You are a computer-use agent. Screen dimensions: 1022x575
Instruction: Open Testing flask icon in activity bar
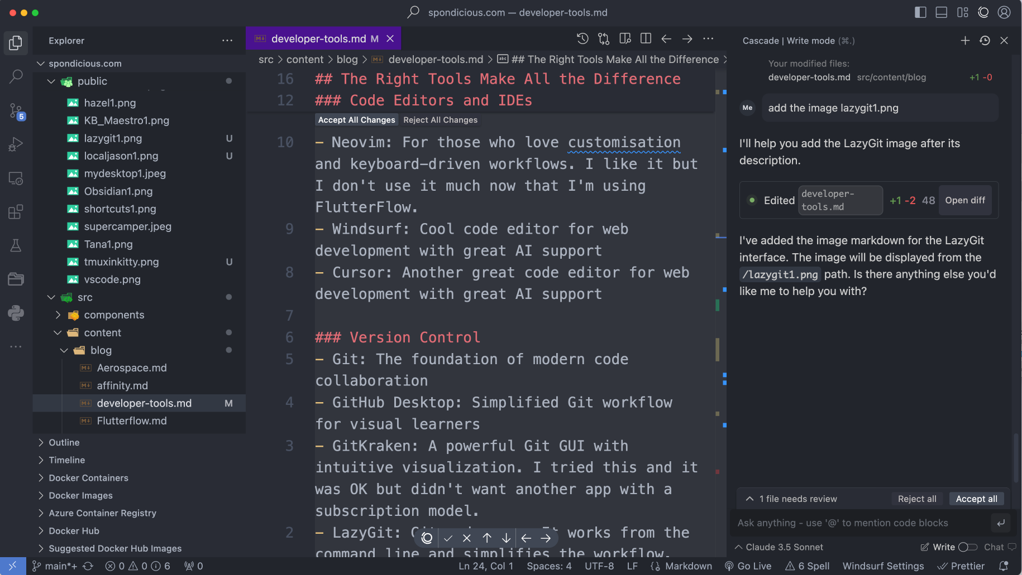[16, 245]
